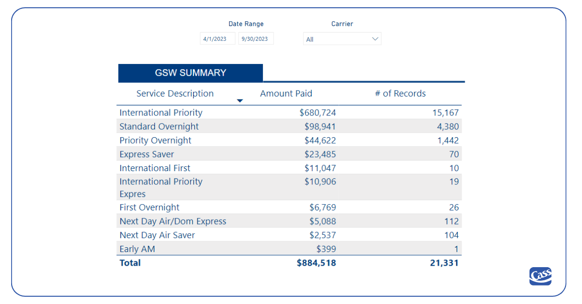This screenshot has width=582, height=304.
Task: Select the International Priority Expres row label
Action: (x=161, y=188)
